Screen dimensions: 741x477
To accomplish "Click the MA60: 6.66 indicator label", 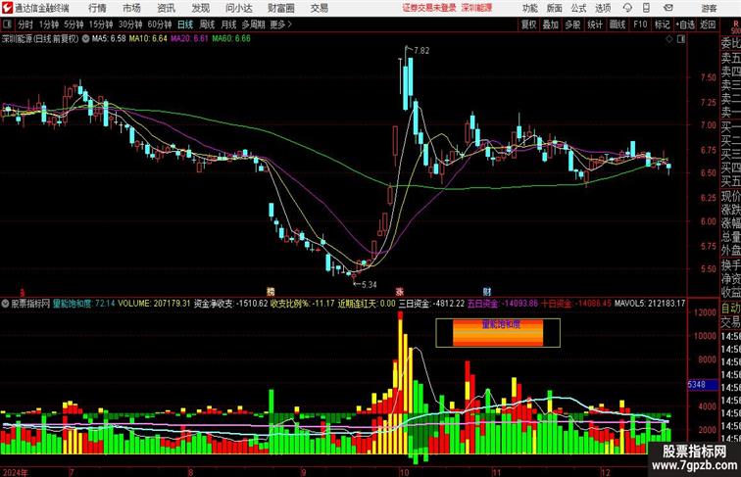I will point(231,39).
